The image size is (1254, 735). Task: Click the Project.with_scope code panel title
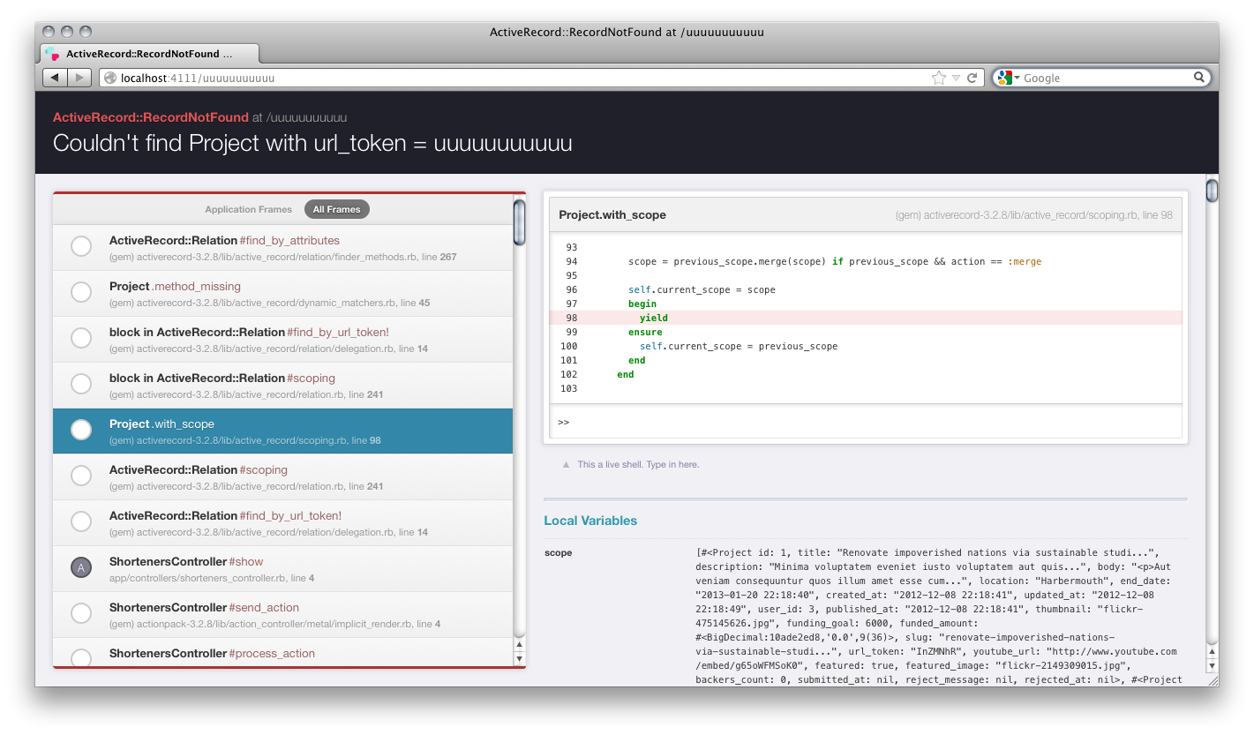(612, 214)
